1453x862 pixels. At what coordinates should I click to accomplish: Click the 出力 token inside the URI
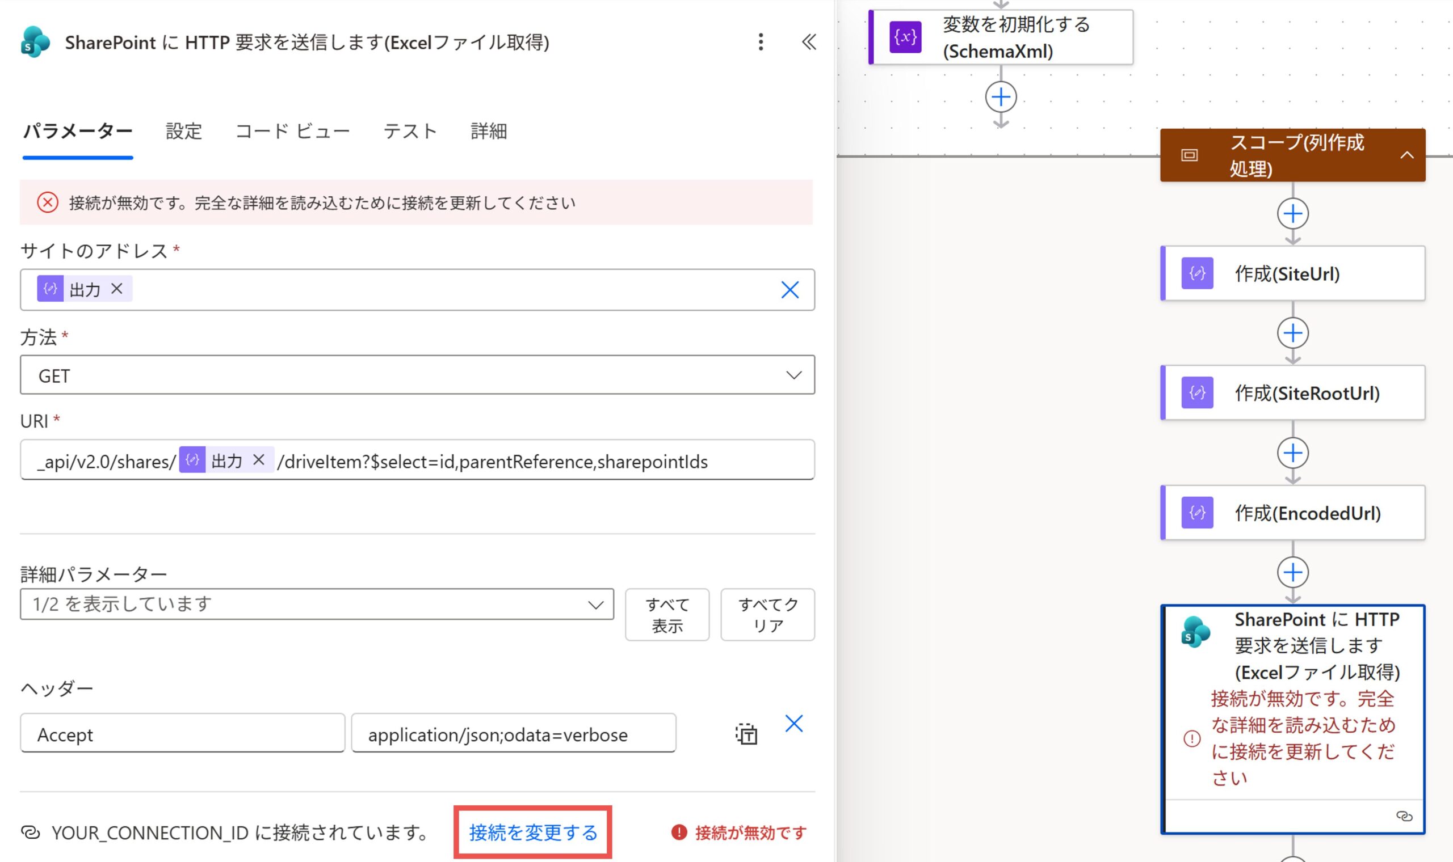point(226,460)
